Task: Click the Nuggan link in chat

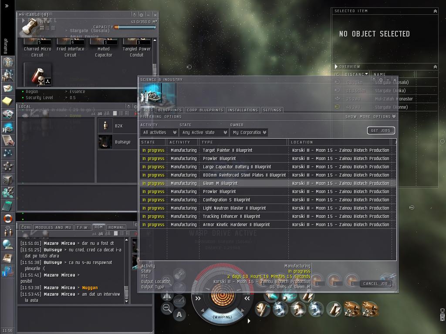Action: coord(90,287)
